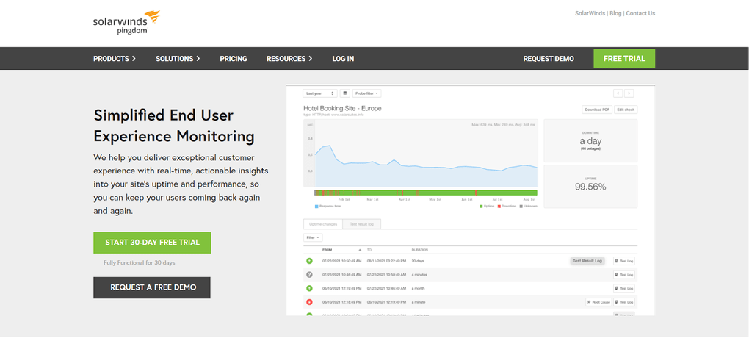Open Test Log for 20 days row
The image size is (749, 355).
pyautogui.click(x=624, y=261)
